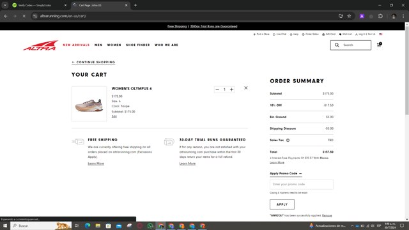Click the install app icon in address bar
This screenshot has height=230, width=409.
coord(341,16)
